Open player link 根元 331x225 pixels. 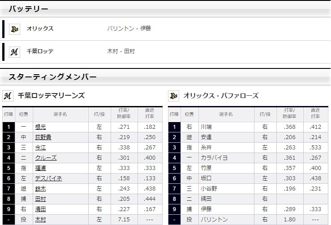pos(40,127)
